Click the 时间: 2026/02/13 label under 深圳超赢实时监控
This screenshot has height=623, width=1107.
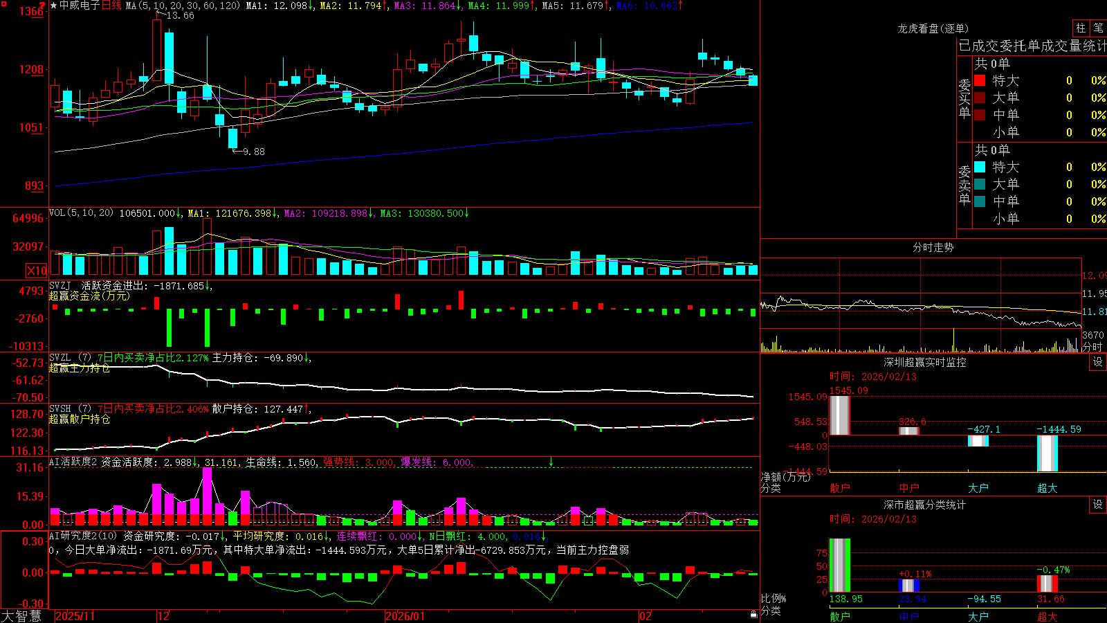click(x=873, y=377)
